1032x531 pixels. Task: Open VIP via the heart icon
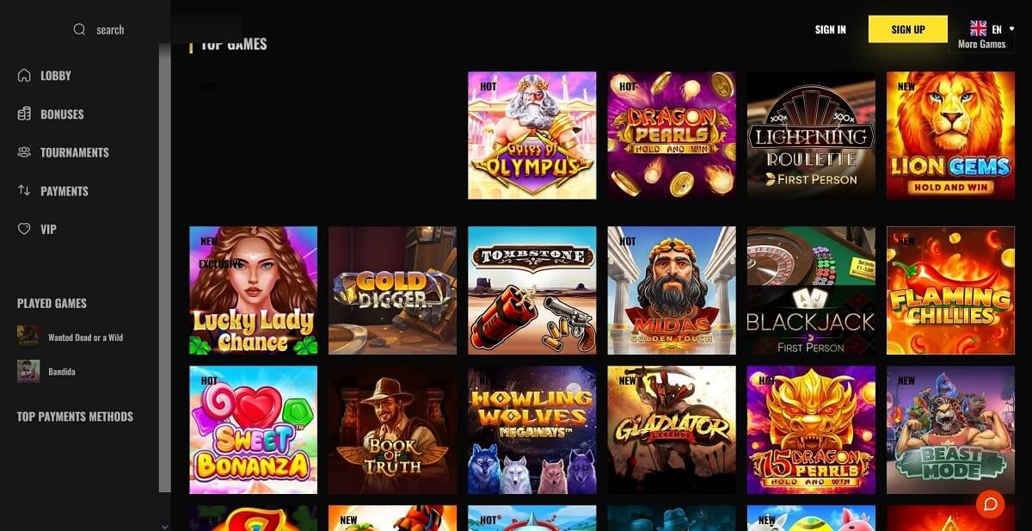(24, 229)
